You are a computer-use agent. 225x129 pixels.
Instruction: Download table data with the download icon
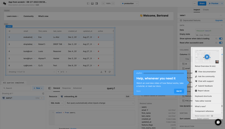pos(101,72)
